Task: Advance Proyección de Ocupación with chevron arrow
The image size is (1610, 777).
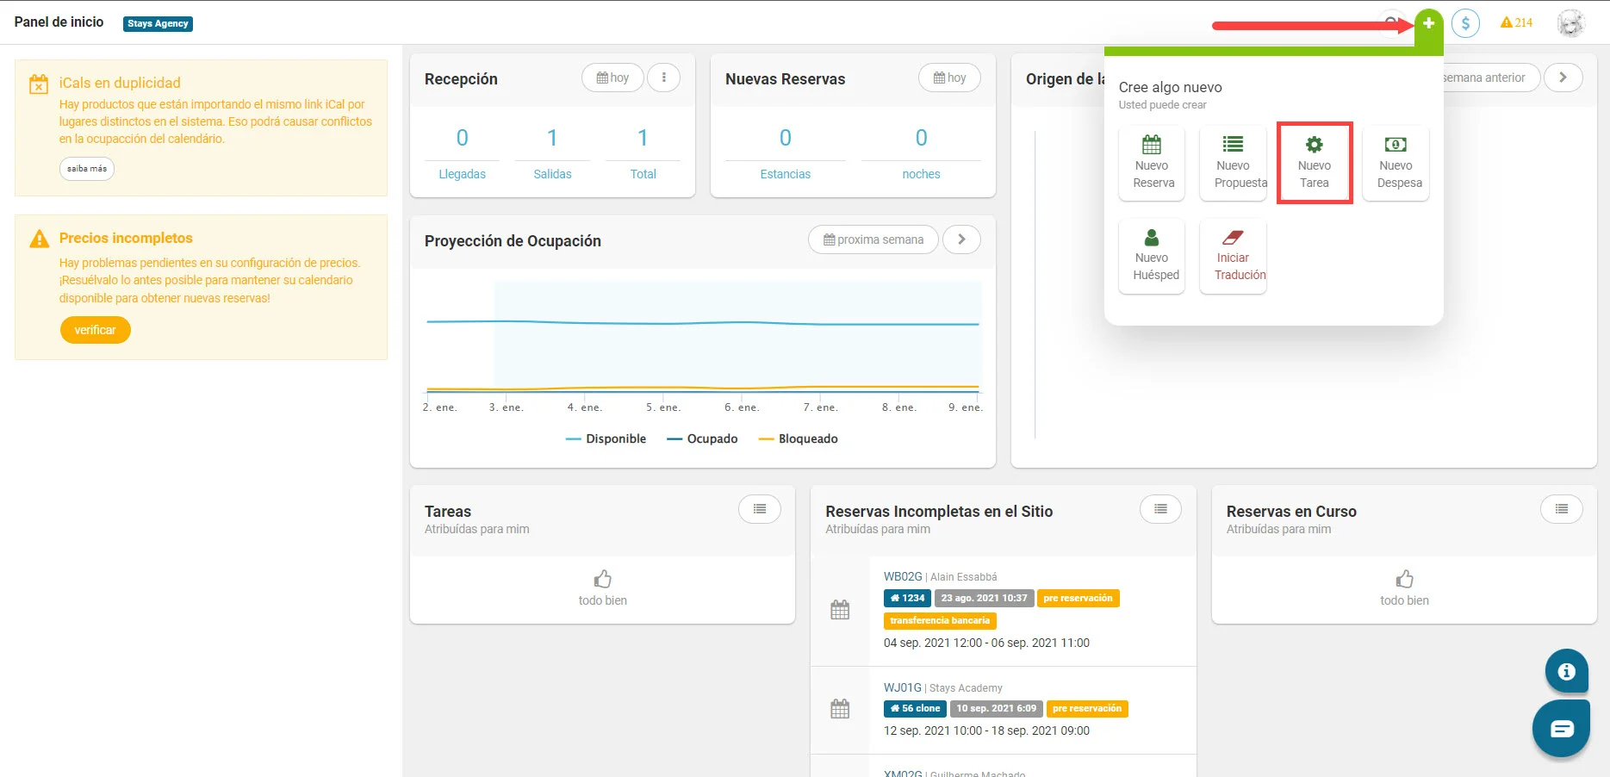Action: point(961,239)
